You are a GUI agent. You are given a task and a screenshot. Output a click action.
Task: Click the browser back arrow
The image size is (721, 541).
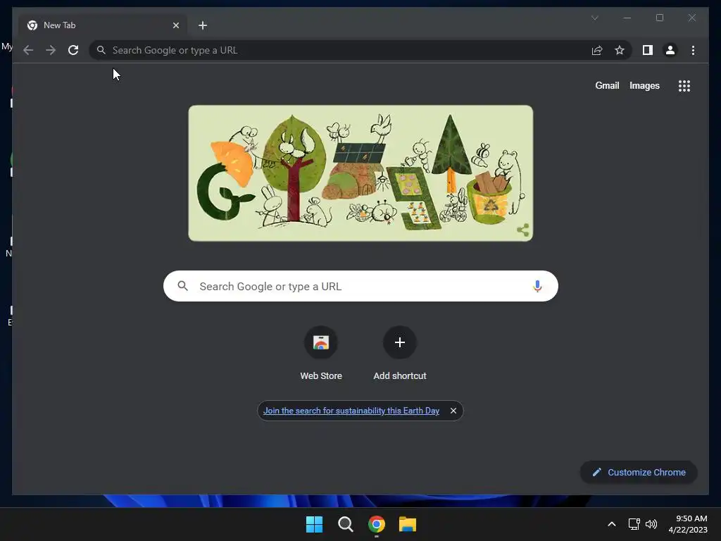point(28,50)
